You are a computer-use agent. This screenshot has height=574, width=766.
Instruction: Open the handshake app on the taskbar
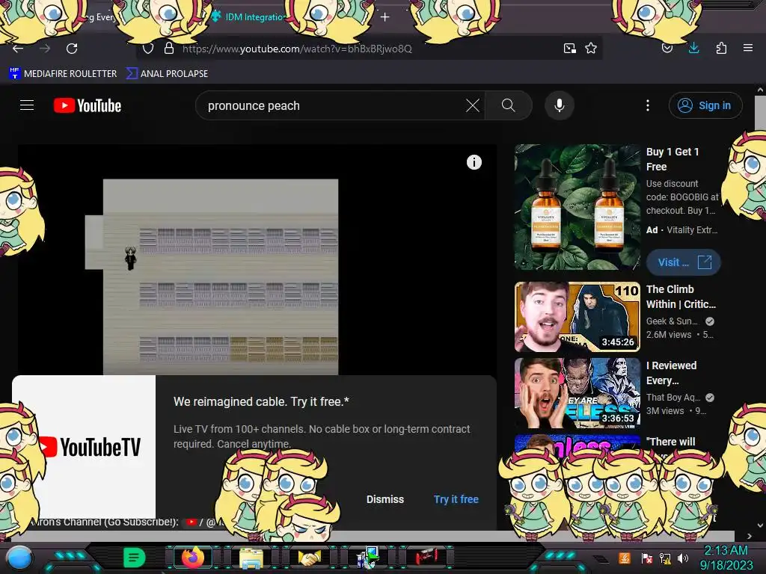310,558
